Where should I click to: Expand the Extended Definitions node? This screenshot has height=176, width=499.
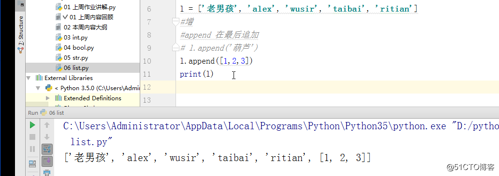pos(48,98)
